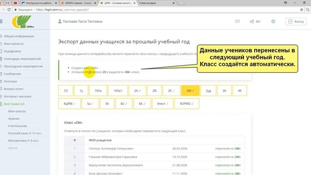Click student name Горькая Аббревиатура Горьковна
Screen dimensions: 311x175
point(113,157)
